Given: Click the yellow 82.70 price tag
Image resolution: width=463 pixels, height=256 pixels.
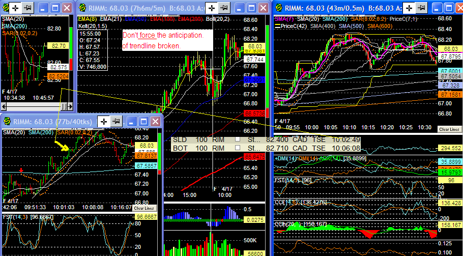Looking at the screenshot, I should pyautogui.click(x=57, y=46).
